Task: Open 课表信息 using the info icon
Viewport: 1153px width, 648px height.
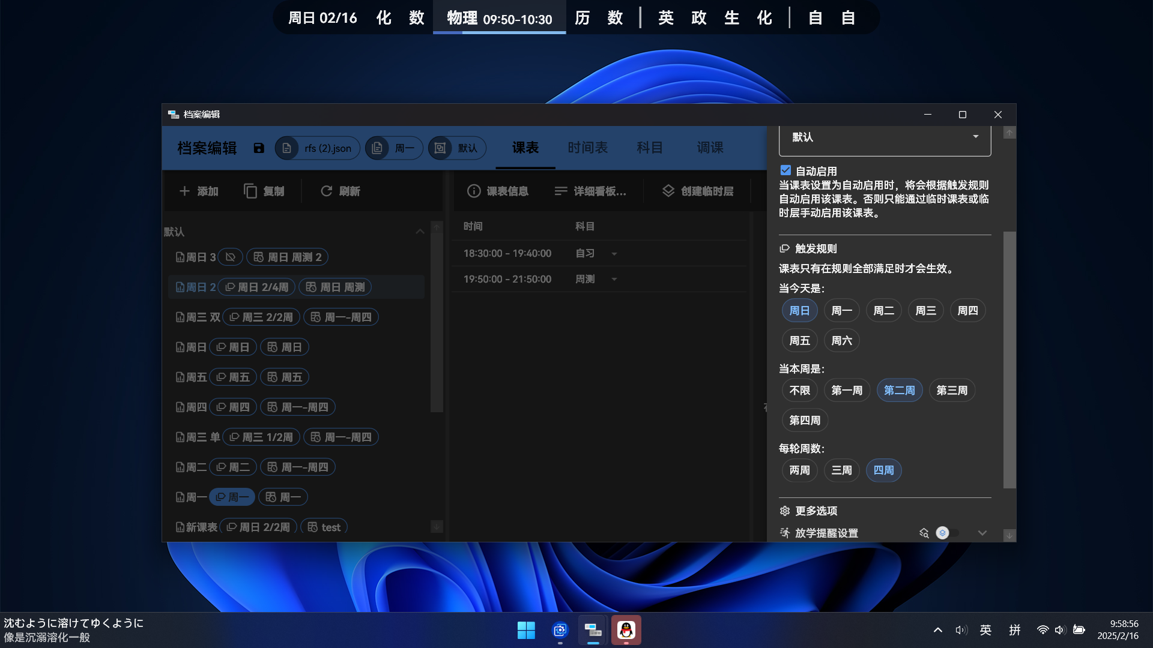Action: click(474, 191)
